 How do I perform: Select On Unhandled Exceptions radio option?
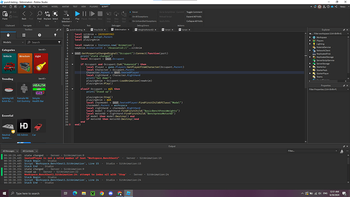tap(130, 21)
